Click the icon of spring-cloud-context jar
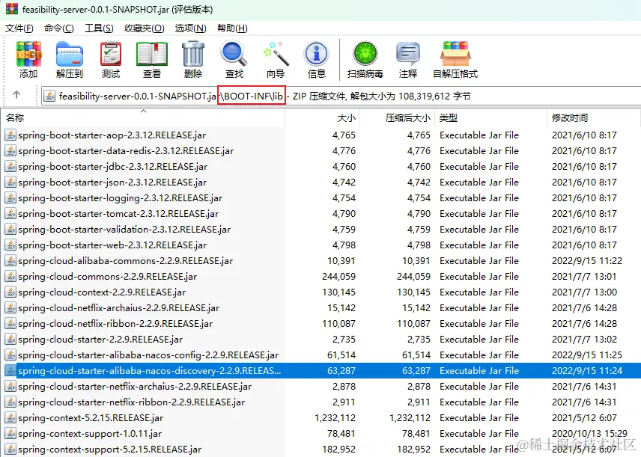This screenshot has width=641, height=457. point(10,292)
